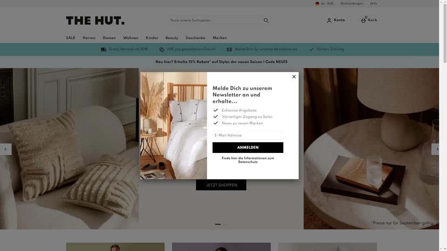Open the Wohnen navigation menu
Viewport: 447px width, 251px height.
(130, 38)
